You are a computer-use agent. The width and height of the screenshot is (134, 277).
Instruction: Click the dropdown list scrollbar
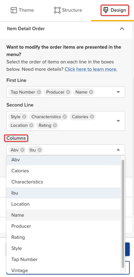[x=123, y=214]
